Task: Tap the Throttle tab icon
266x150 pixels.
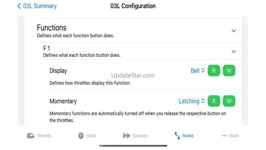Action: point(31,136)
